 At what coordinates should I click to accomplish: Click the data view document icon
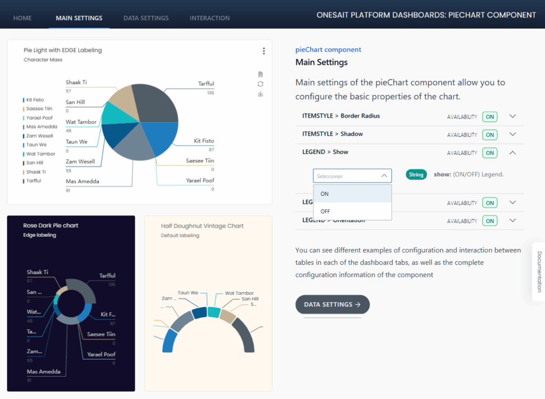click(x=260, y=74)
